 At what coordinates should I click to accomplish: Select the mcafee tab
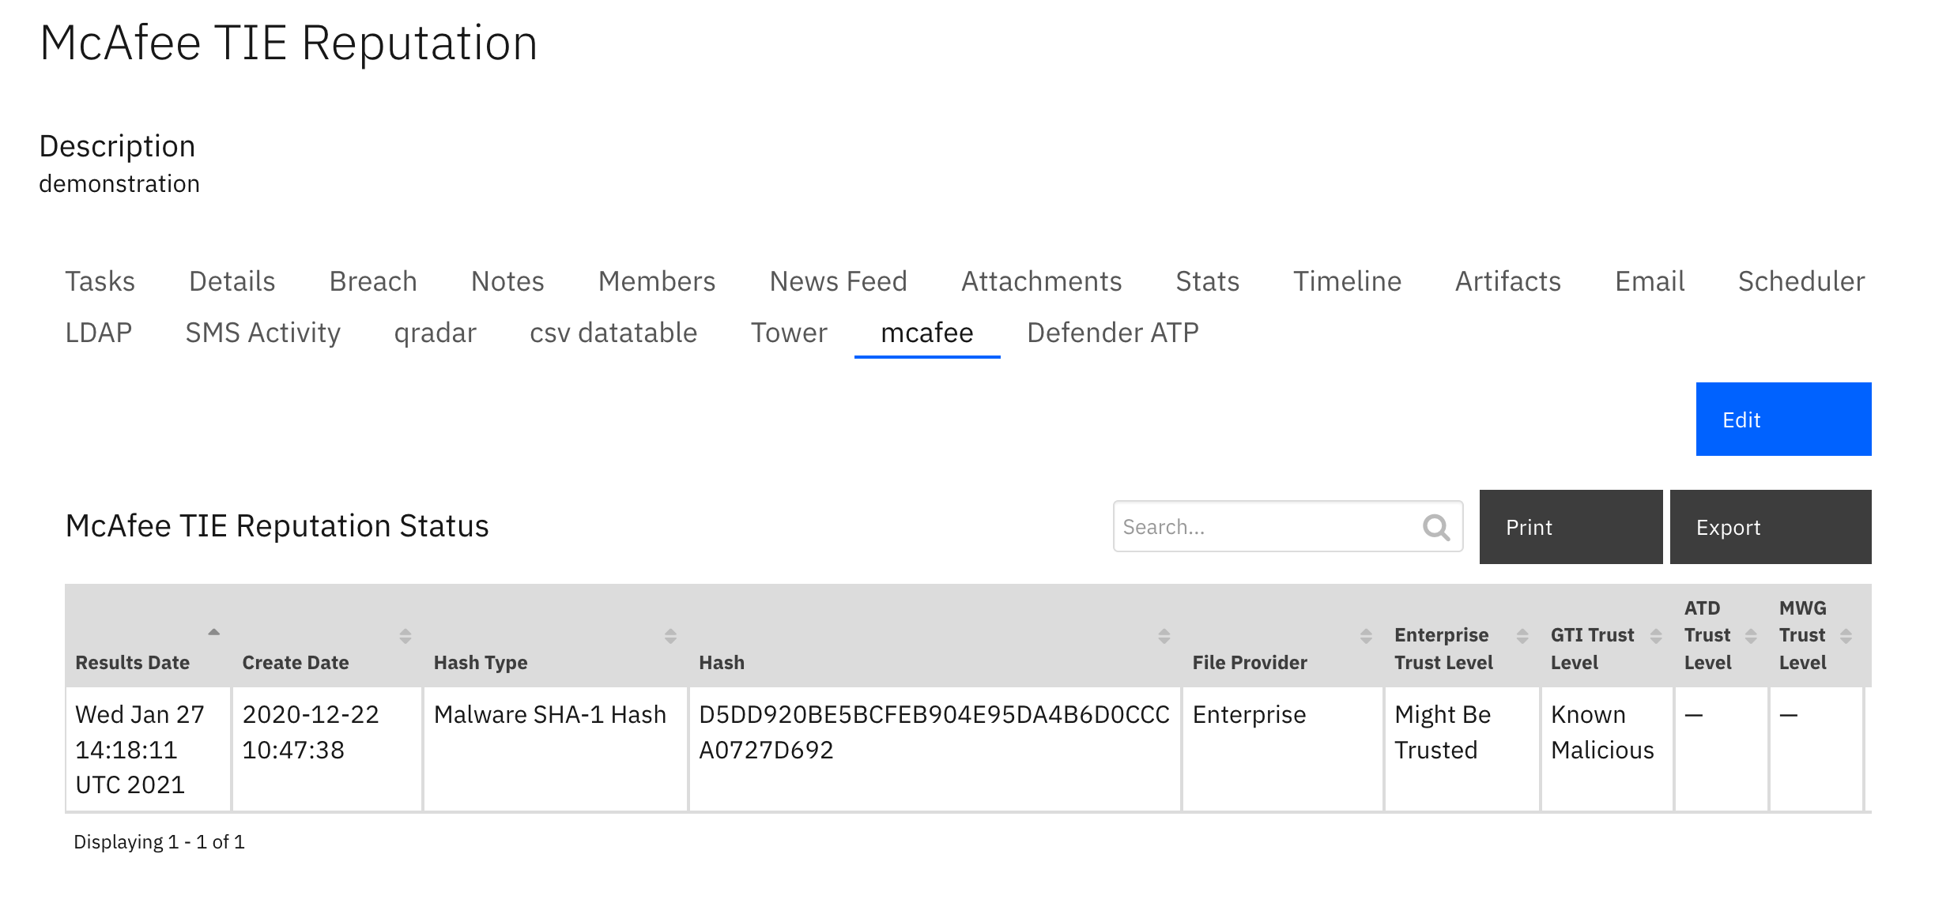[927, 333]
